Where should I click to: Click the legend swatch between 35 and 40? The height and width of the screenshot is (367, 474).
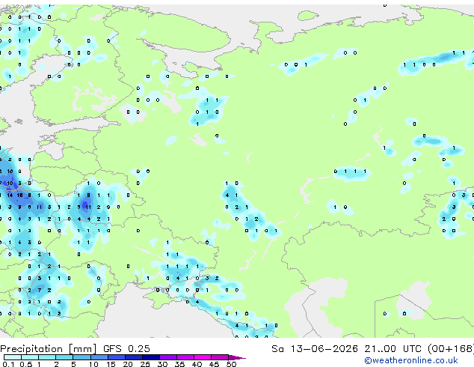point(185,357)
